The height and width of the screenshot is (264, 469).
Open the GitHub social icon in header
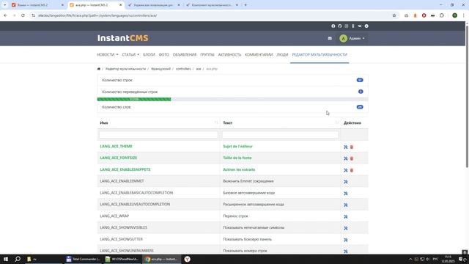click(340, 26)
